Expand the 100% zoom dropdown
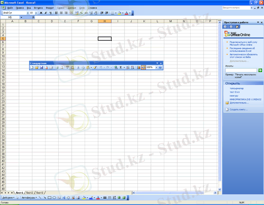 click(x=156, y=68)
